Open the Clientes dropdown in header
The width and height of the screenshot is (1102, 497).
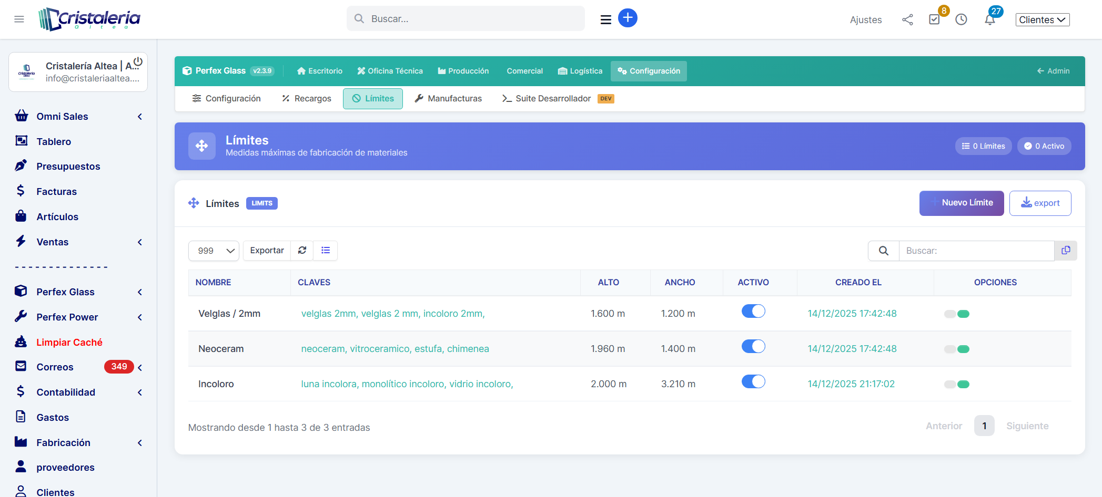[x=1042, y=20]
